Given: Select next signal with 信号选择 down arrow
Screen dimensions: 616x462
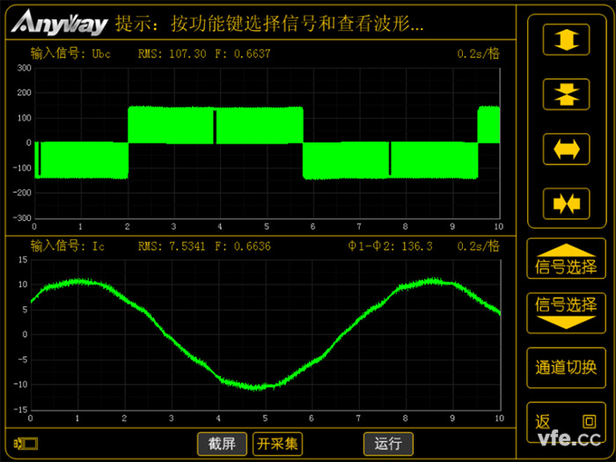Looking at the screenshot, I should pos(566,312).
